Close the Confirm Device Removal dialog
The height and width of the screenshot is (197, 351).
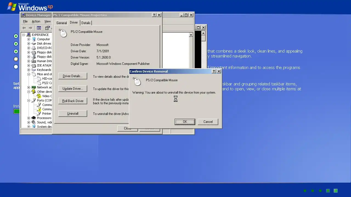click(x=219, y=71)
